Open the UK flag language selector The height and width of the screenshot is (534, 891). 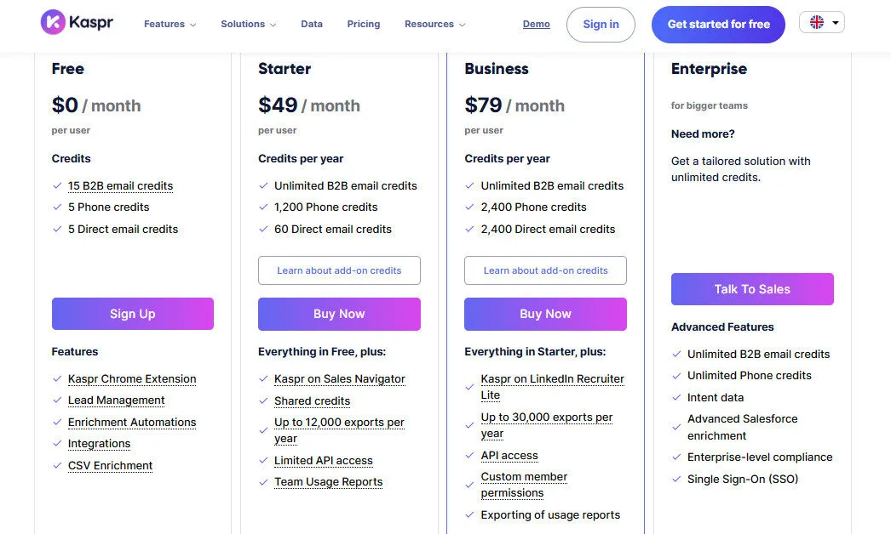(x=820, y=23)
